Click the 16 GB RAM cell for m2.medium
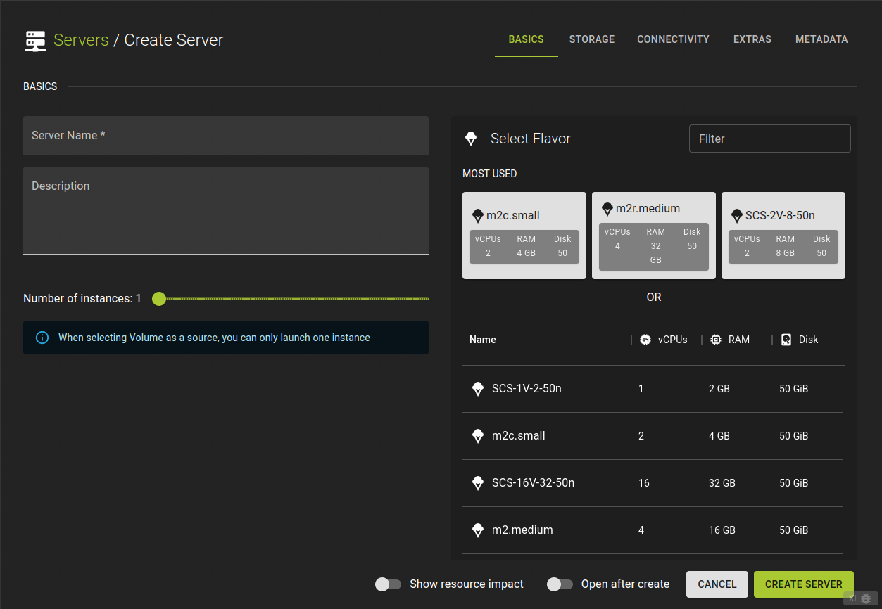 click(722, 530)
